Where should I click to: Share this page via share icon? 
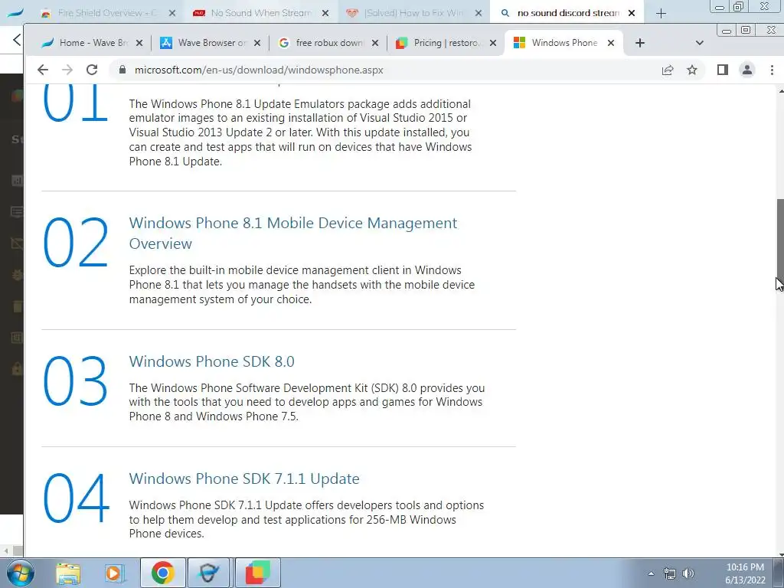click(668, 70)
